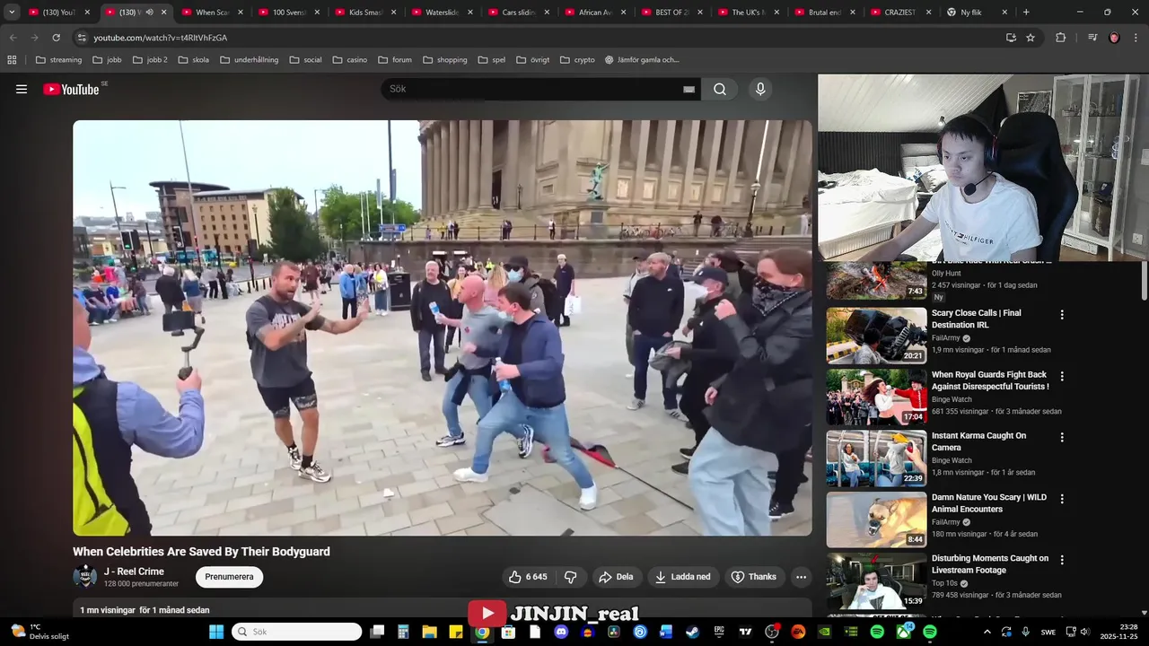Click the Thanks button
Image resolution: width=1149 pixels, height=646 pixels.
754,577
